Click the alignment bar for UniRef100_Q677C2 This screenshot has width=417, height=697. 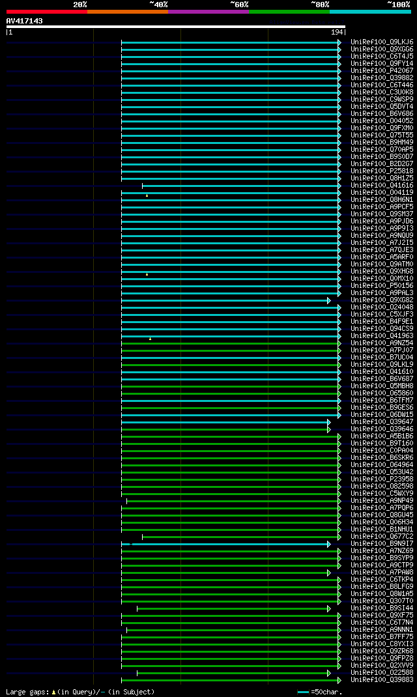click(x=240, y=537)
